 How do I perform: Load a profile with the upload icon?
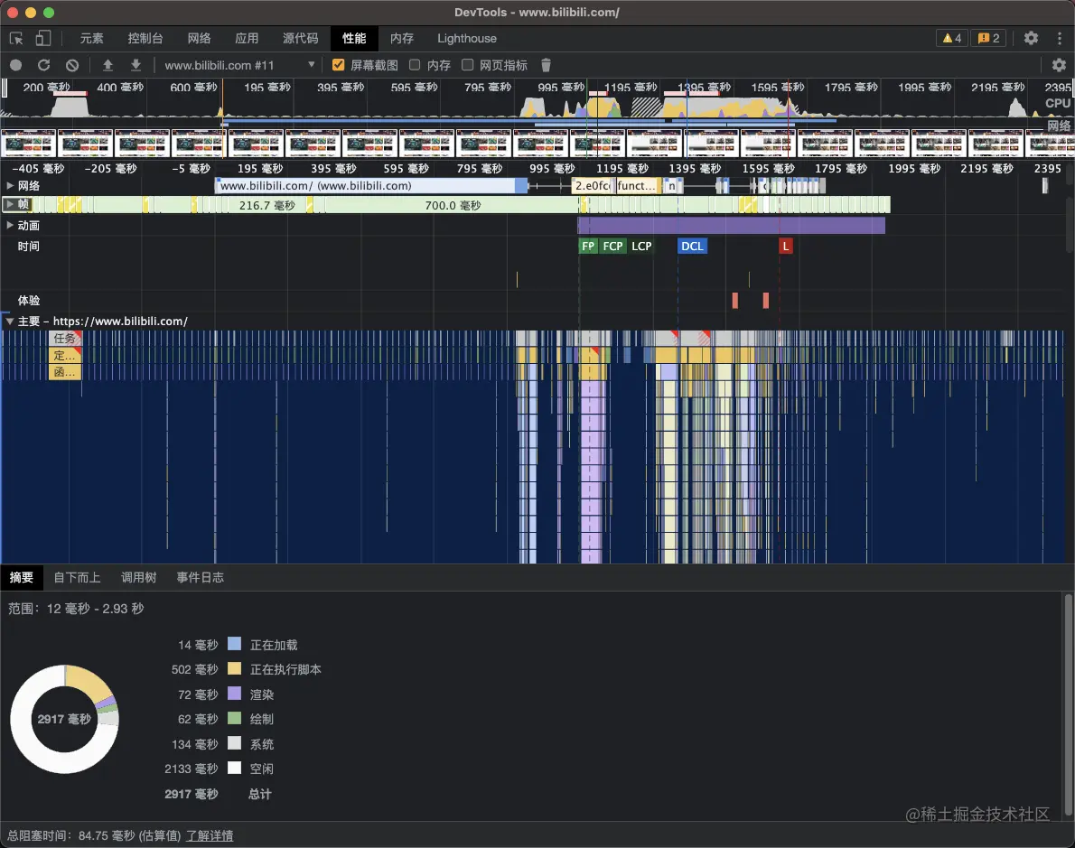coord(107,65)
